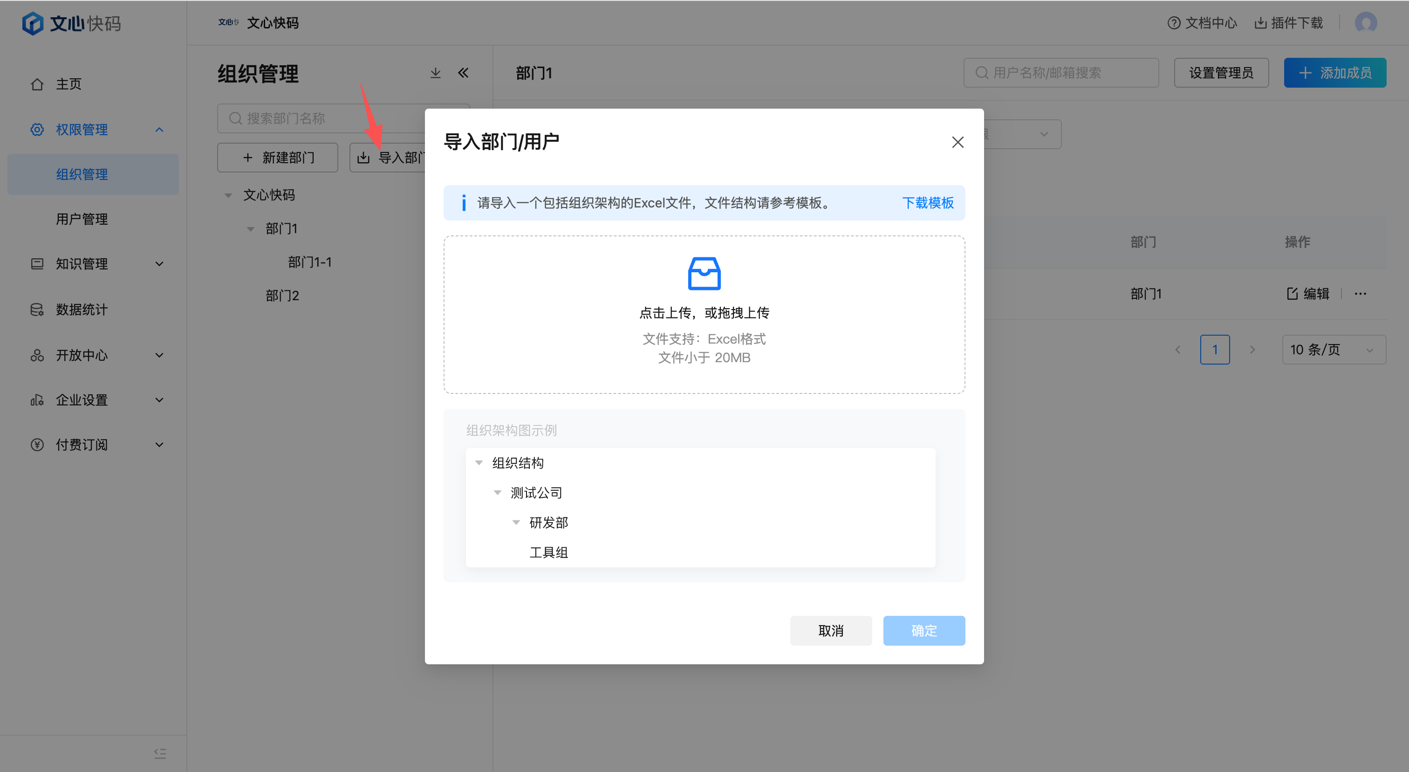Collapse the 组织结构 tree node
Screen dimensions: 1409x772
coord(479,463)
